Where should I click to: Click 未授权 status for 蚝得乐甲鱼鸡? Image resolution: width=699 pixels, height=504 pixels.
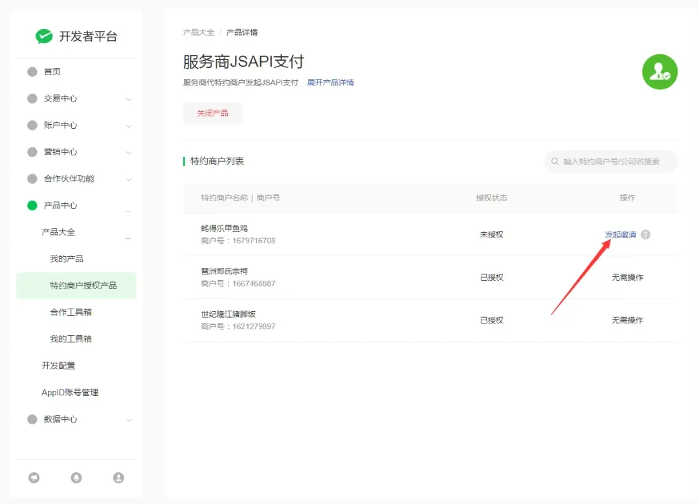coord(492,234)
